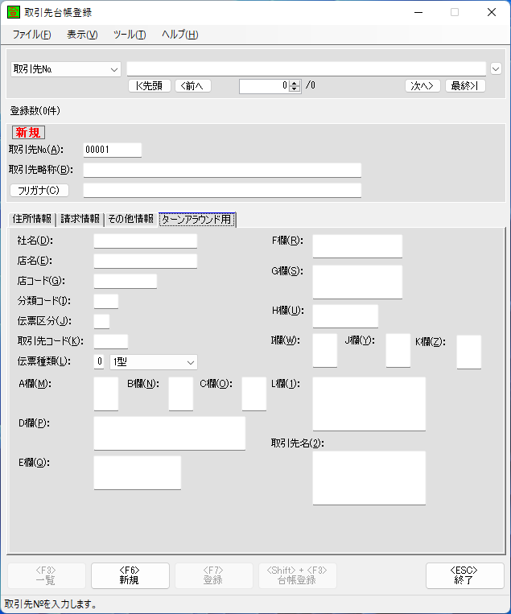Click the 店名(E) input field

pos(146,262)
